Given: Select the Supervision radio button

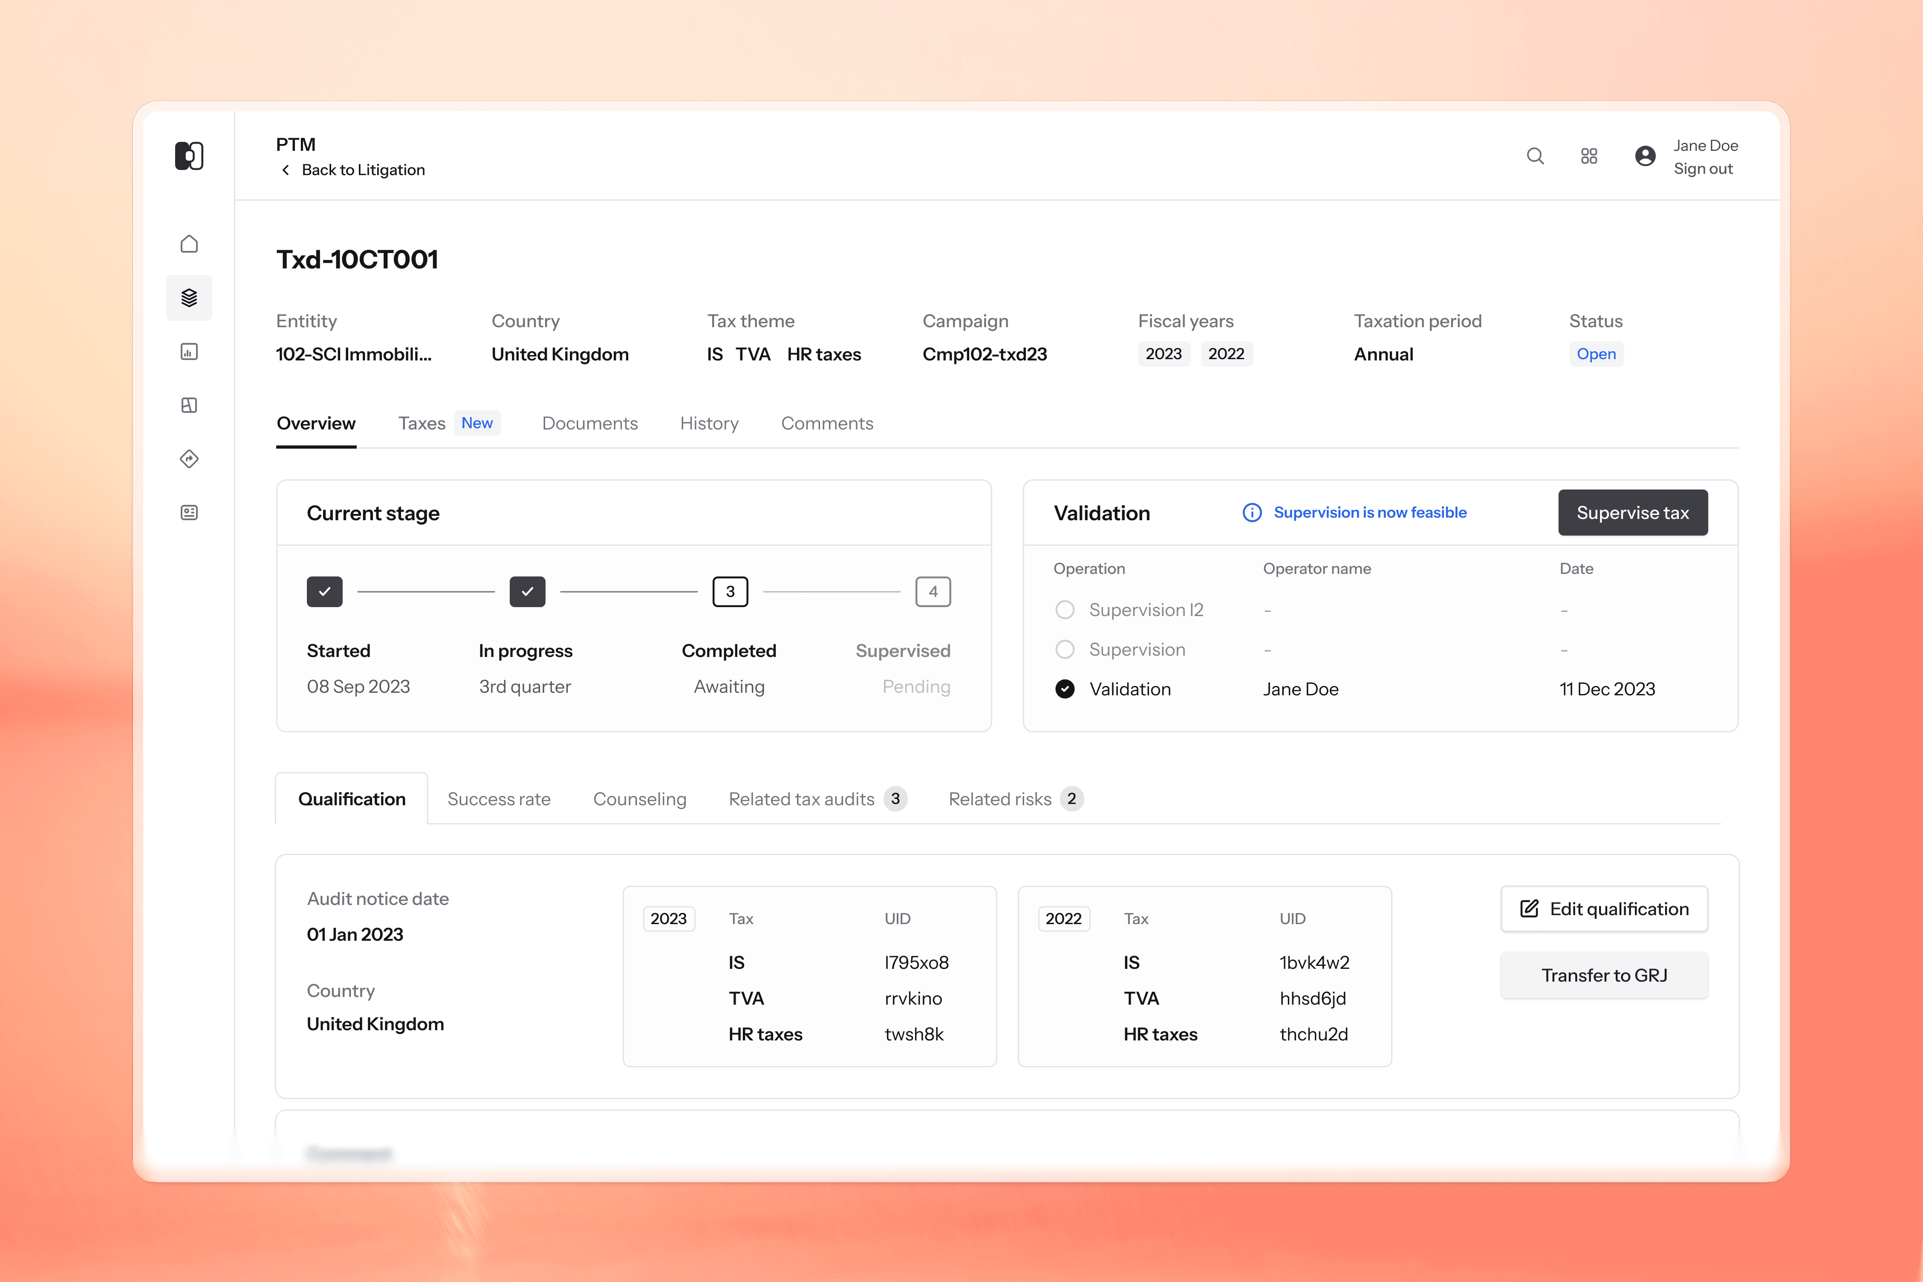Looking at the screenshot, I should pos(1064,650).
